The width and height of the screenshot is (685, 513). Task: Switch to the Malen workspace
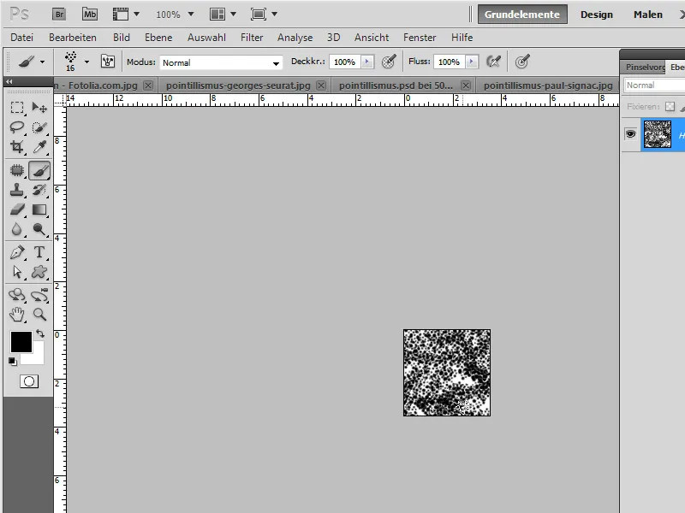tap(646, 14)
